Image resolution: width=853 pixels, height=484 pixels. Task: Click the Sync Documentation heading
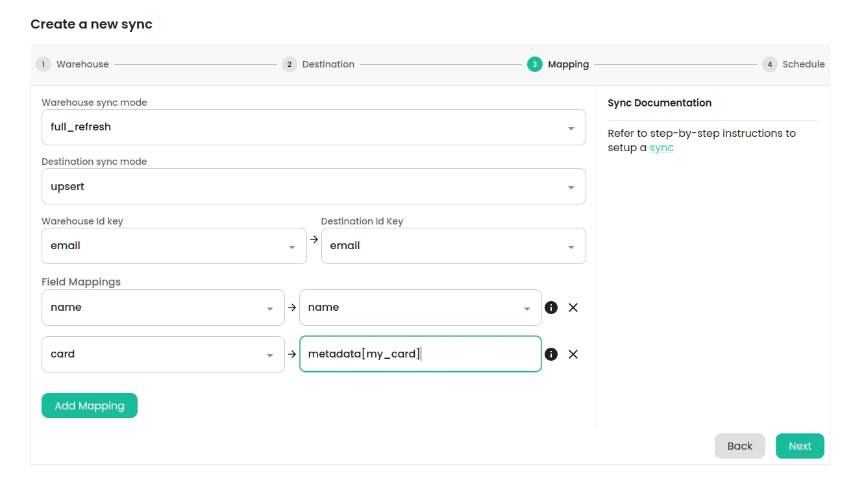tap(660, 103)
